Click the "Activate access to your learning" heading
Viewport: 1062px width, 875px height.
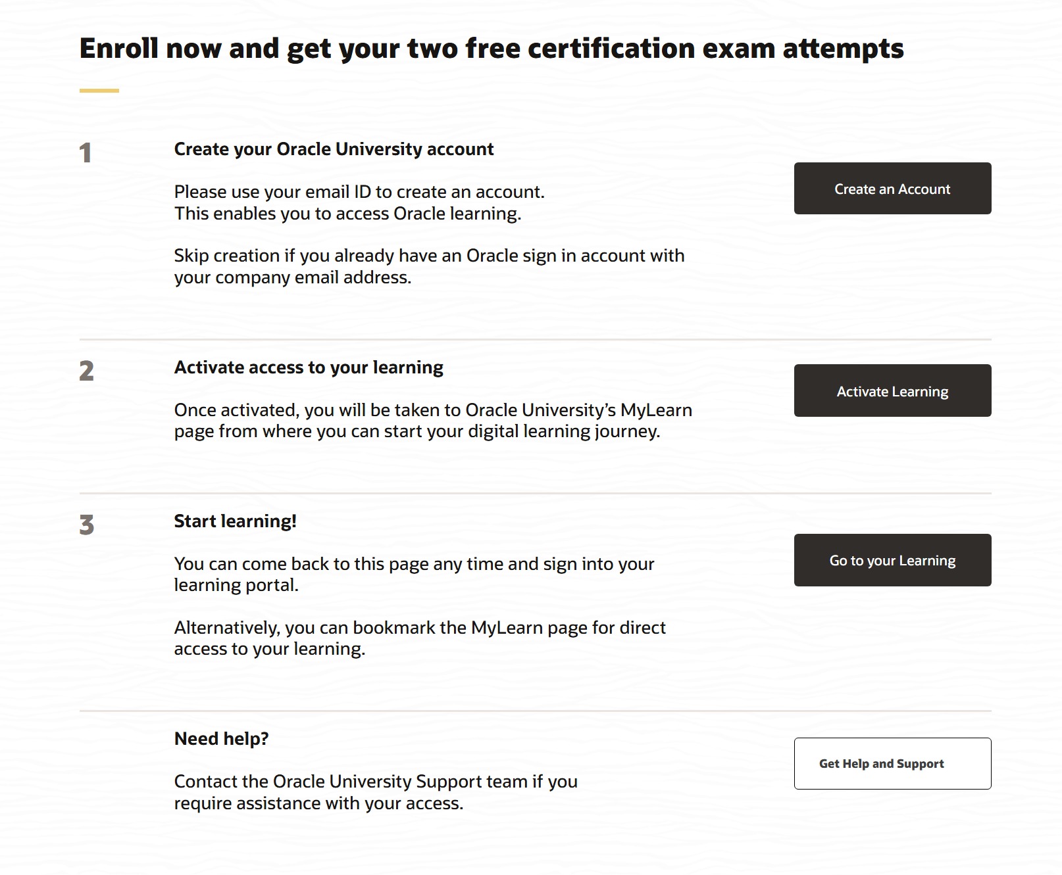click(309, 367)
